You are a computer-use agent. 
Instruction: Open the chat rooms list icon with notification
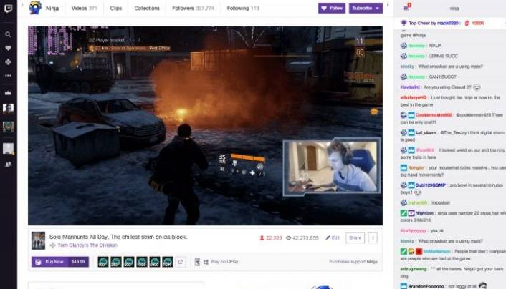click(x=406, y=7)
